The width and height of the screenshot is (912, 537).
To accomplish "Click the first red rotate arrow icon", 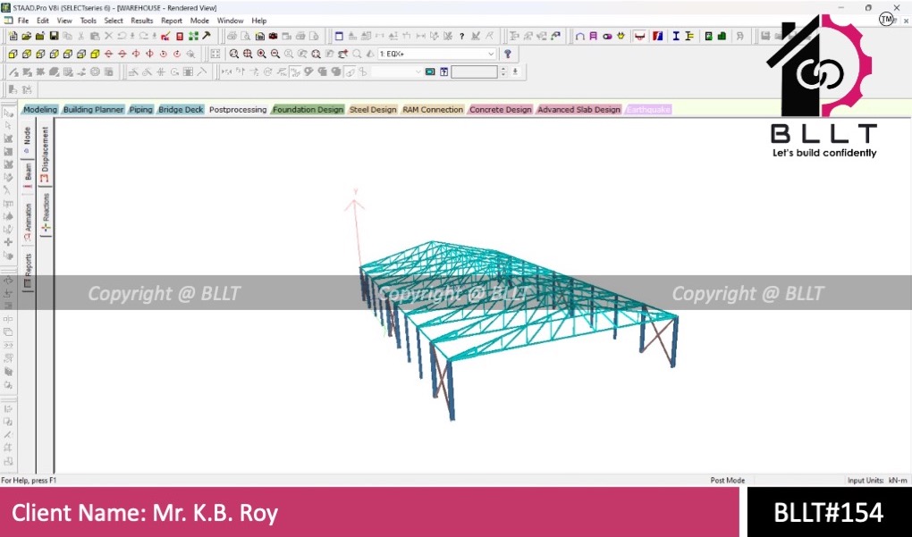I will point(109,54).
